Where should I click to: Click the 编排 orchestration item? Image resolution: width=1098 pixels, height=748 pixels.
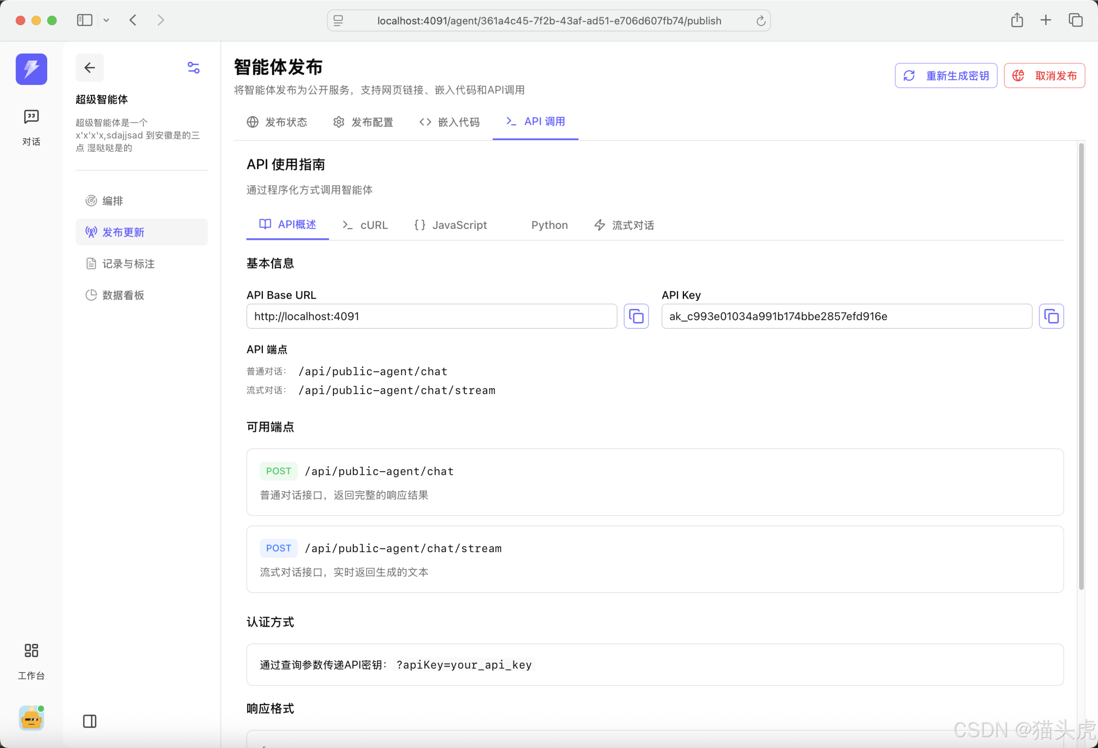(113, 201)
